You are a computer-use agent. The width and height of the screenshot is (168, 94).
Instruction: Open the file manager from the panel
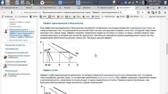(17, 3)
